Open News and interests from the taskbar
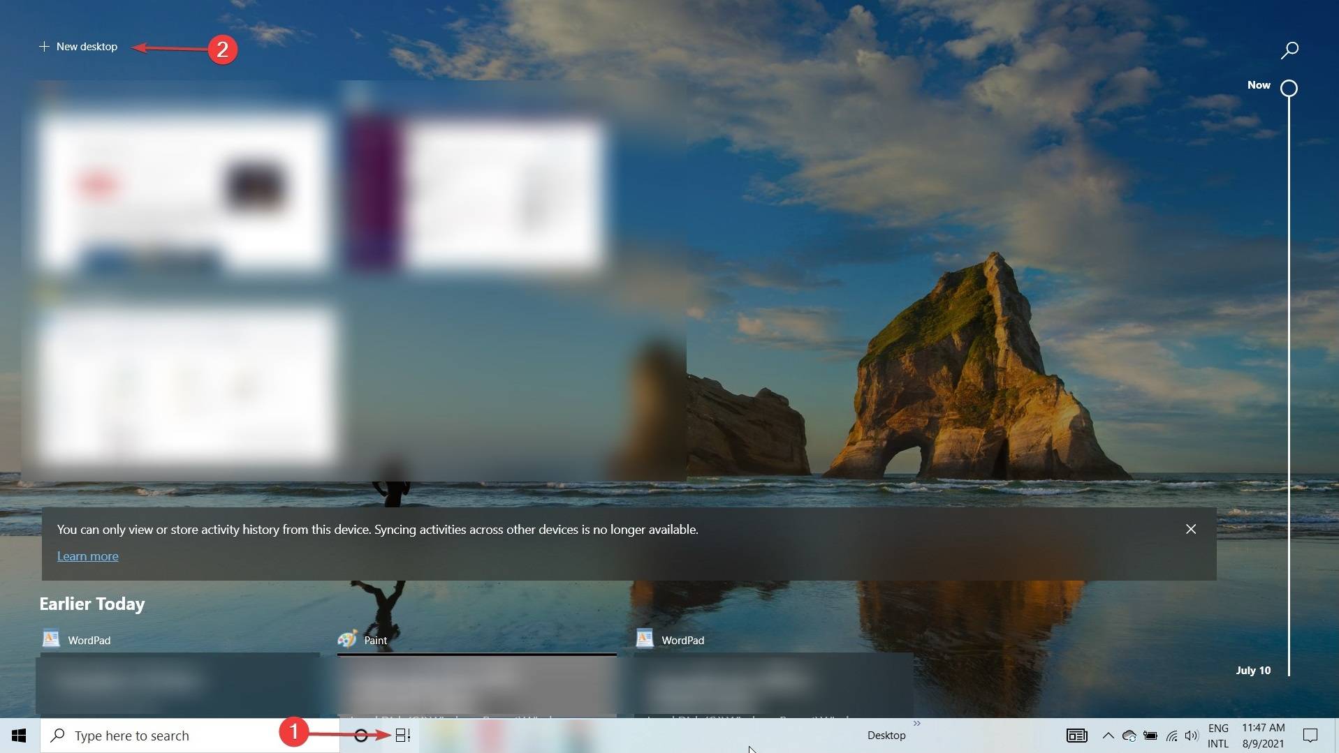1339x753 pixels. tap(1076, 735)
